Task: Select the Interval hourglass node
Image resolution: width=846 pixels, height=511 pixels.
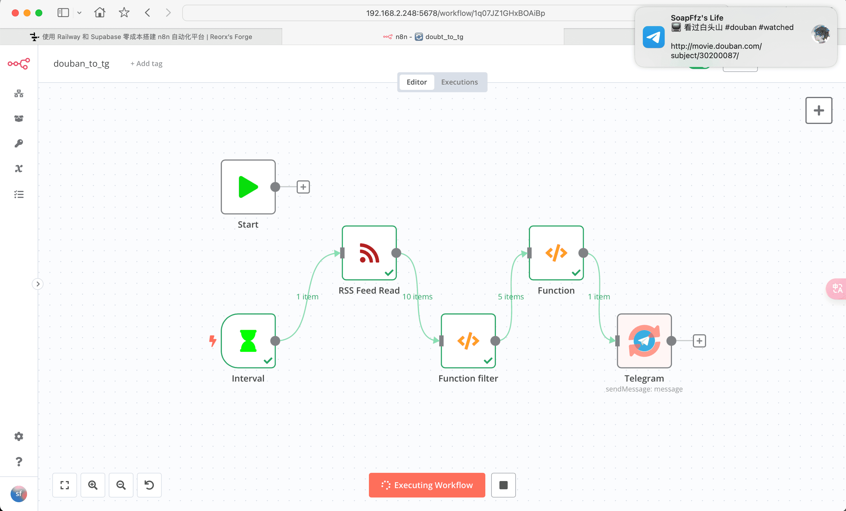Action: click(248, 341)
